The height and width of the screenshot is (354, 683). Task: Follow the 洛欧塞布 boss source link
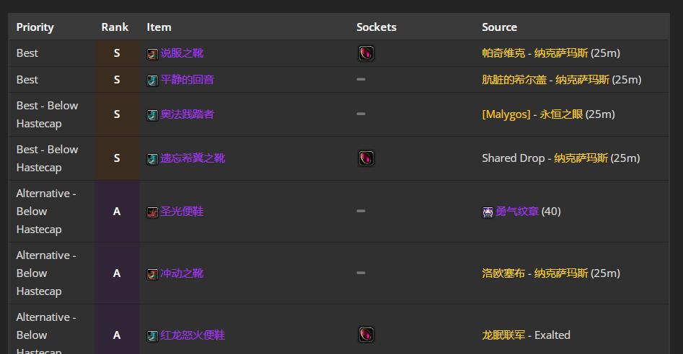pos(503,273)
